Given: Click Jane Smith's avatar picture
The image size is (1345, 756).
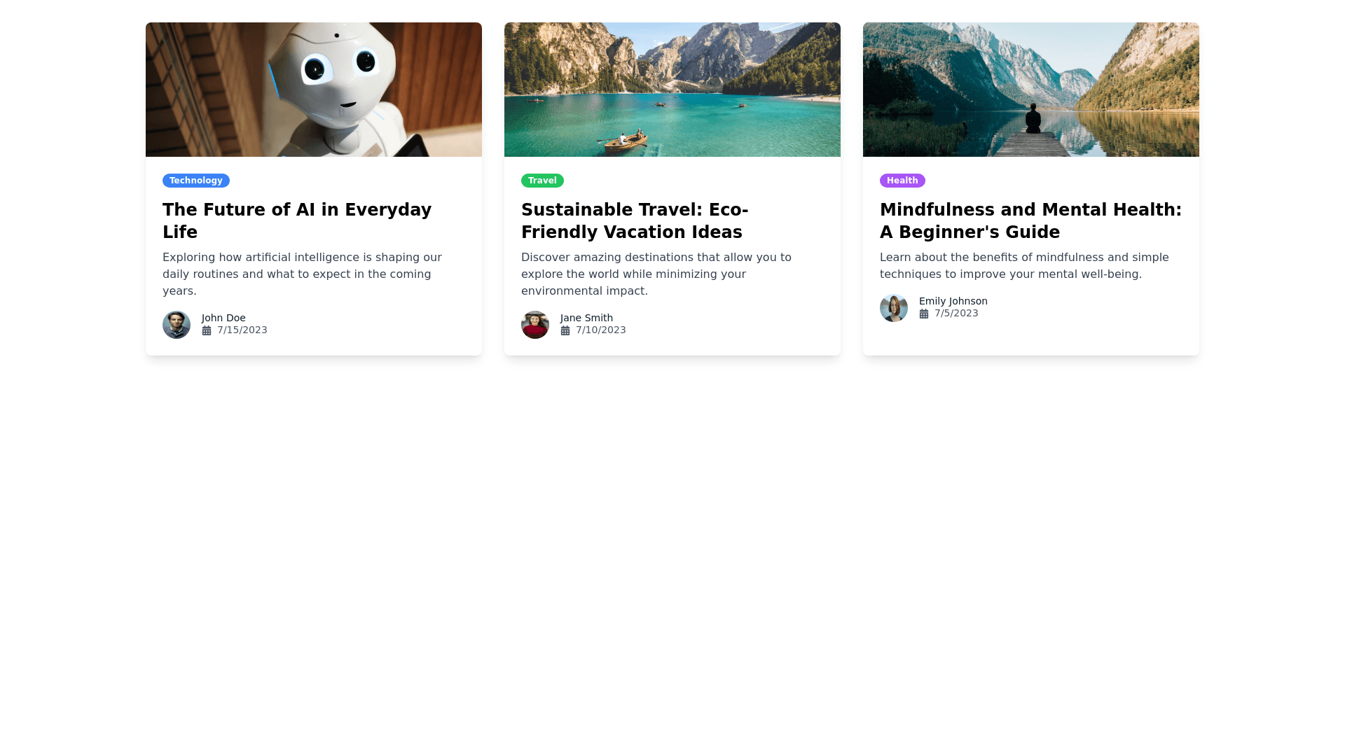Looking at the screenshot, I should tap(535, 325).
